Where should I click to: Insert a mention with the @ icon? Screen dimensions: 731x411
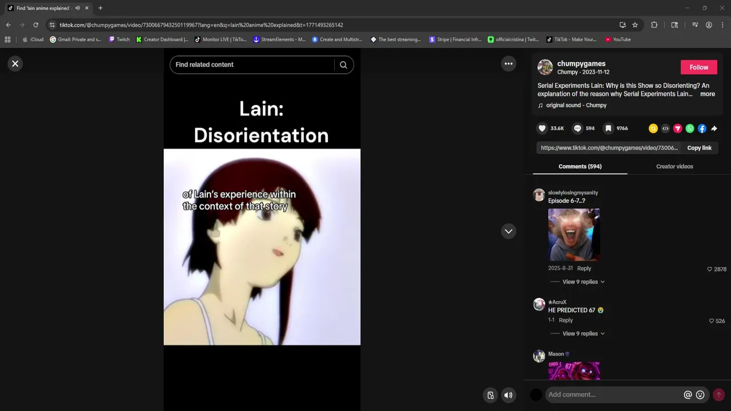pyautogui.click(x=688, y=394)
